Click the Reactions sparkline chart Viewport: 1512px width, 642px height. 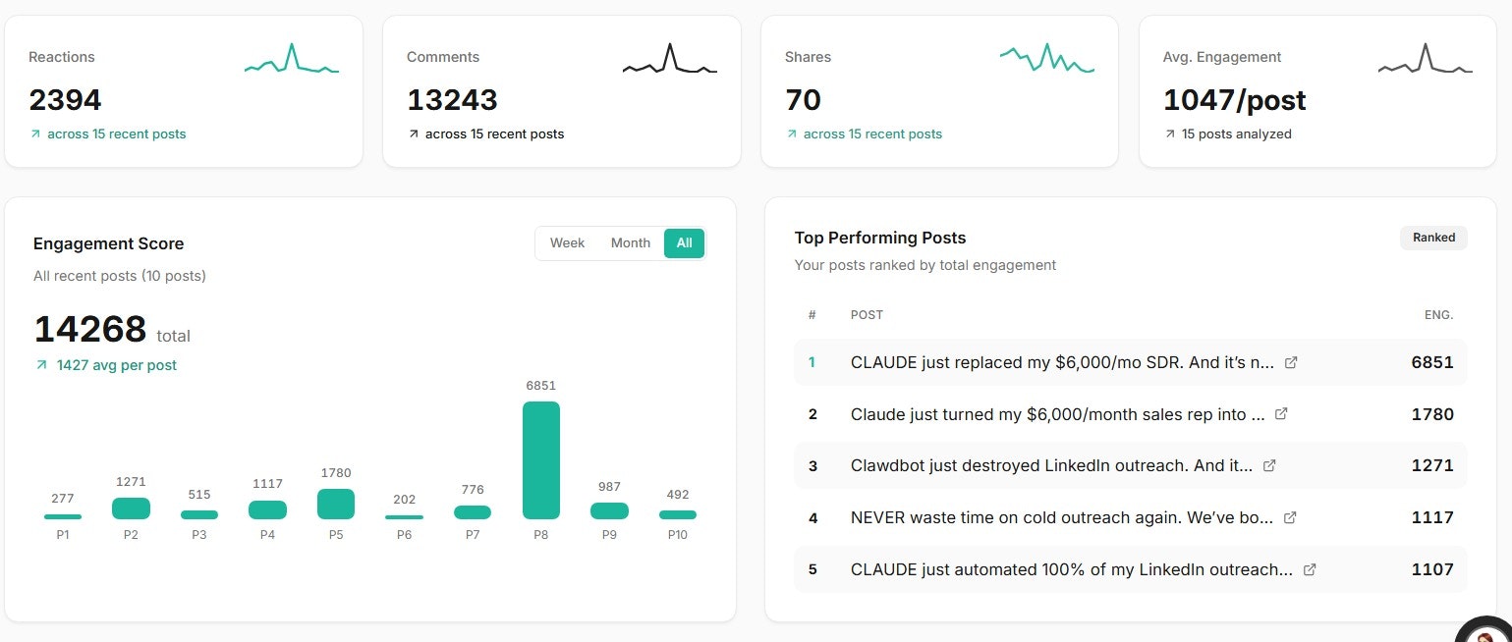[x=292, y=60]
